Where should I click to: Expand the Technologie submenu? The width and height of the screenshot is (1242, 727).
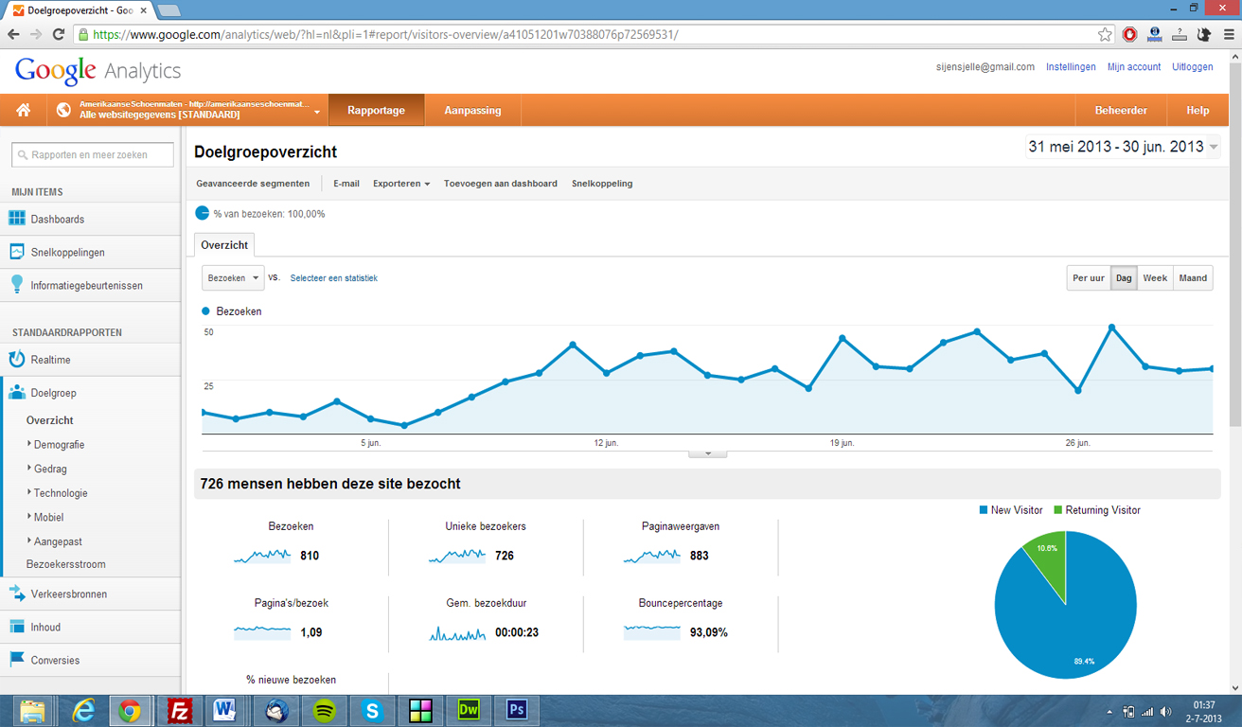click(x=58, y=493)
